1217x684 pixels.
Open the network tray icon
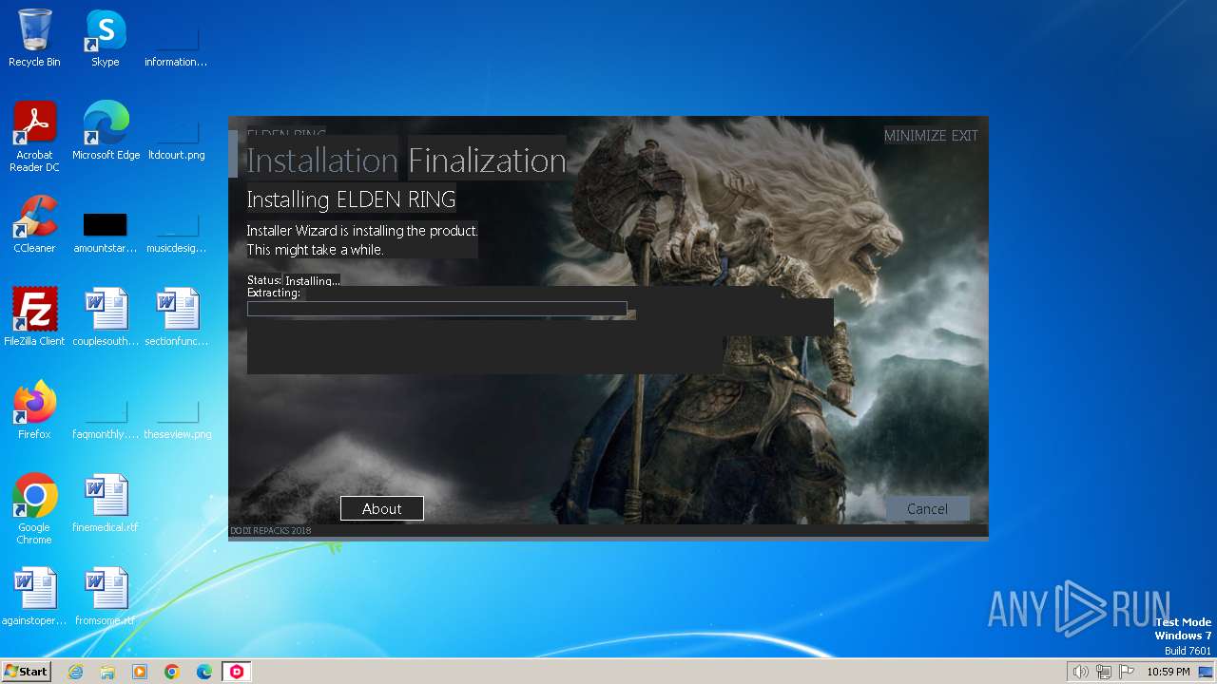(1104, 672)
